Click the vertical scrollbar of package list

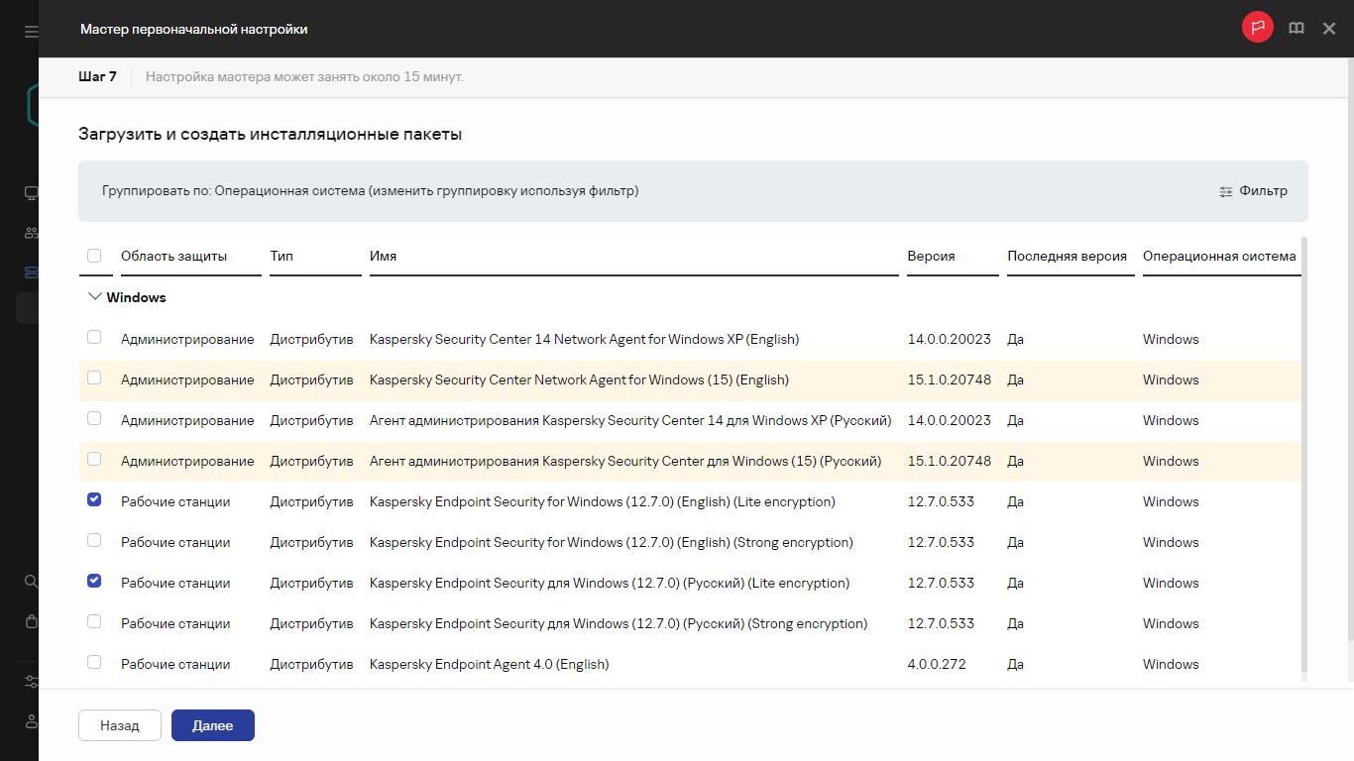tap(1303, 456)
